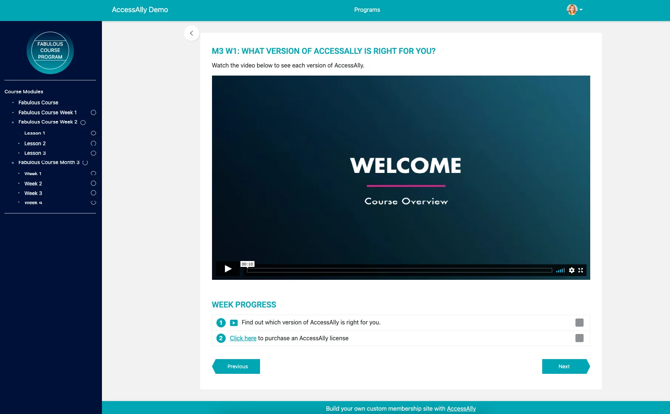Open video settings gear icon

(x=572, y=270)
